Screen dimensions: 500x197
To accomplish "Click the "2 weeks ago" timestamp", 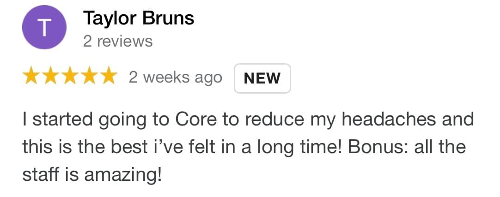I will click(x=175, y=78).
